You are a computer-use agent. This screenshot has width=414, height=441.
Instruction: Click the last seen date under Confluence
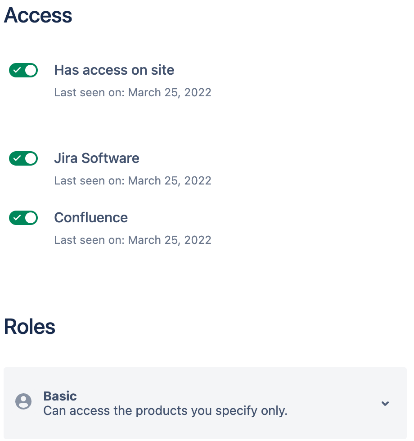(133, 240)
